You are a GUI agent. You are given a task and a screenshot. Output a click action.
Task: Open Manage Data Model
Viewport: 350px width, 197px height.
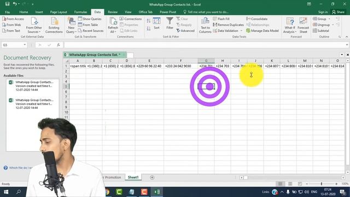[x=262, y=31]
